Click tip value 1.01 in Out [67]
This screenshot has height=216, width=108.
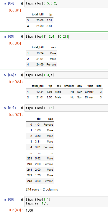coord(38,125)
